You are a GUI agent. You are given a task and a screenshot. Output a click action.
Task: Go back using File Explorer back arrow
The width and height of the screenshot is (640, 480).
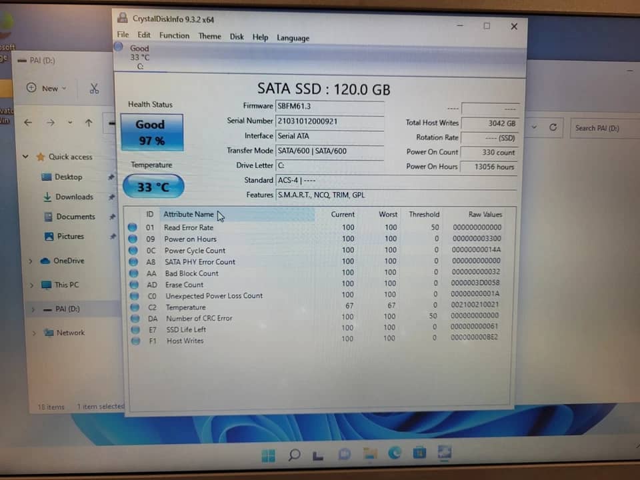coord(28,122)
